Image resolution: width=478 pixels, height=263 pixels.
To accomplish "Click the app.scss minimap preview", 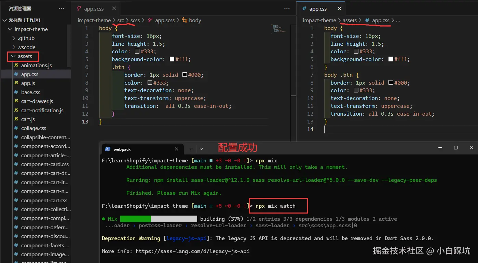I will tap(279, 28).
